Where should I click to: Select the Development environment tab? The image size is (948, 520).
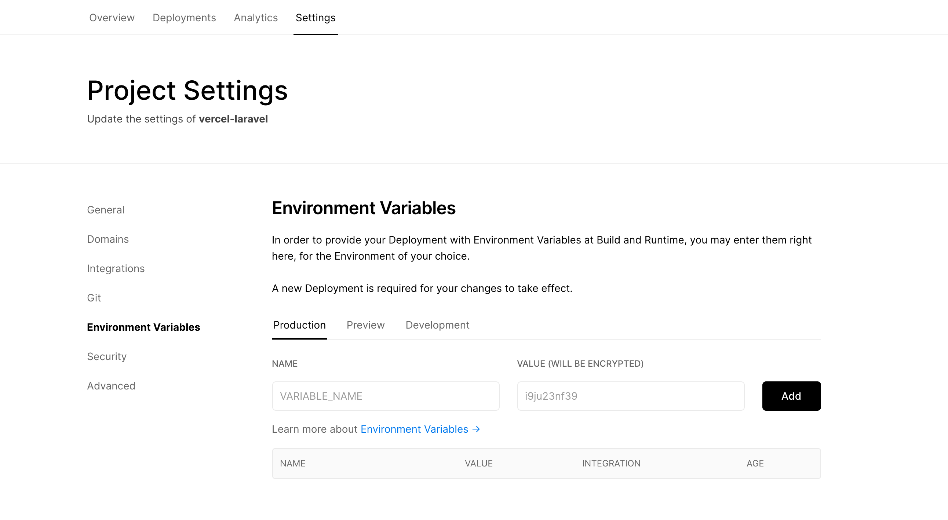point(437,325)
